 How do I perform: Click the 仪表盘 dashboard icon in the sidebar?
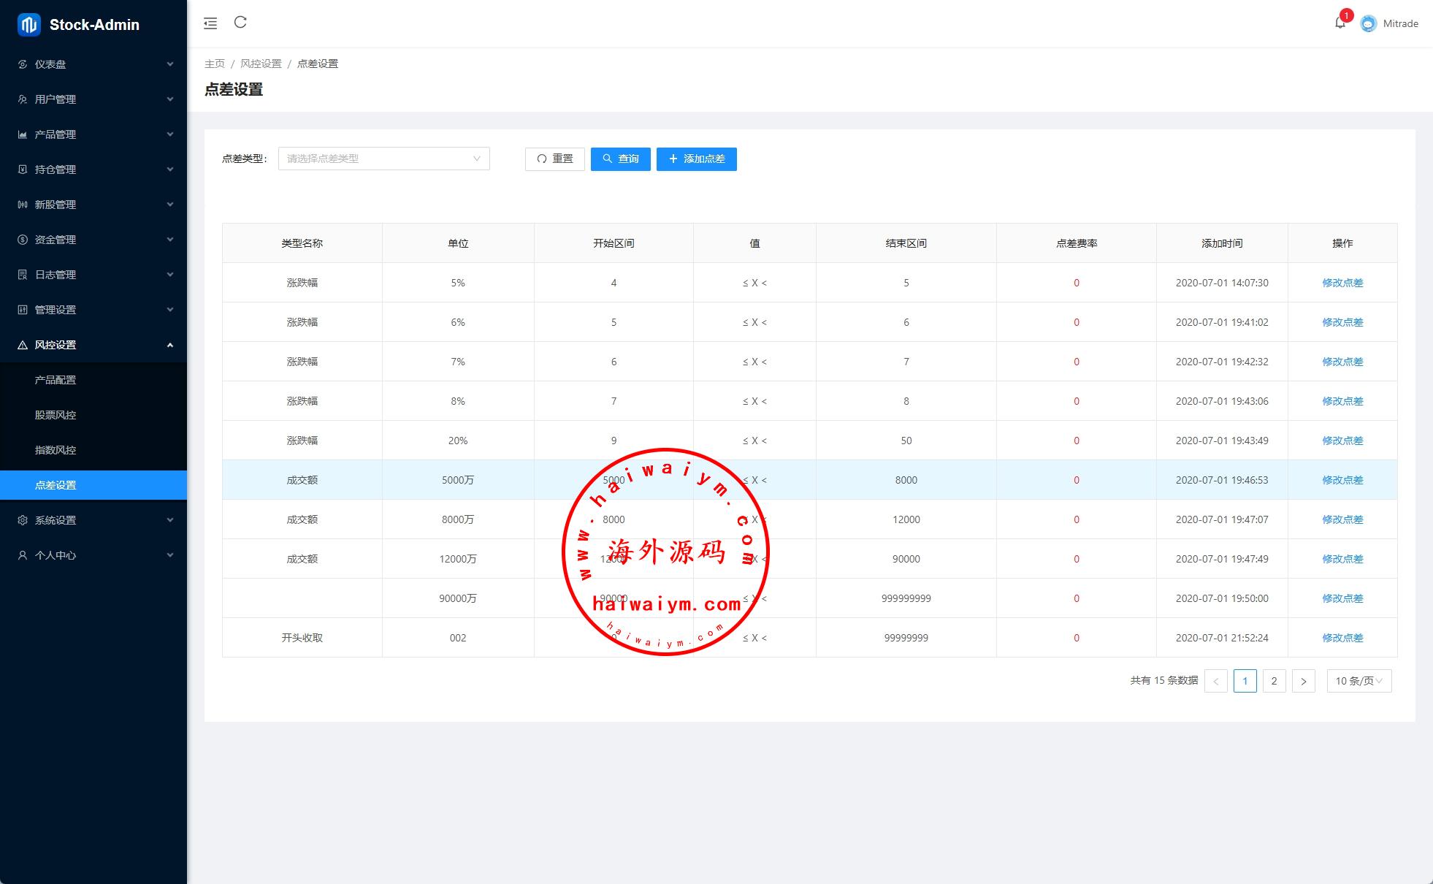pyautogui.click(x=23, y=64)
